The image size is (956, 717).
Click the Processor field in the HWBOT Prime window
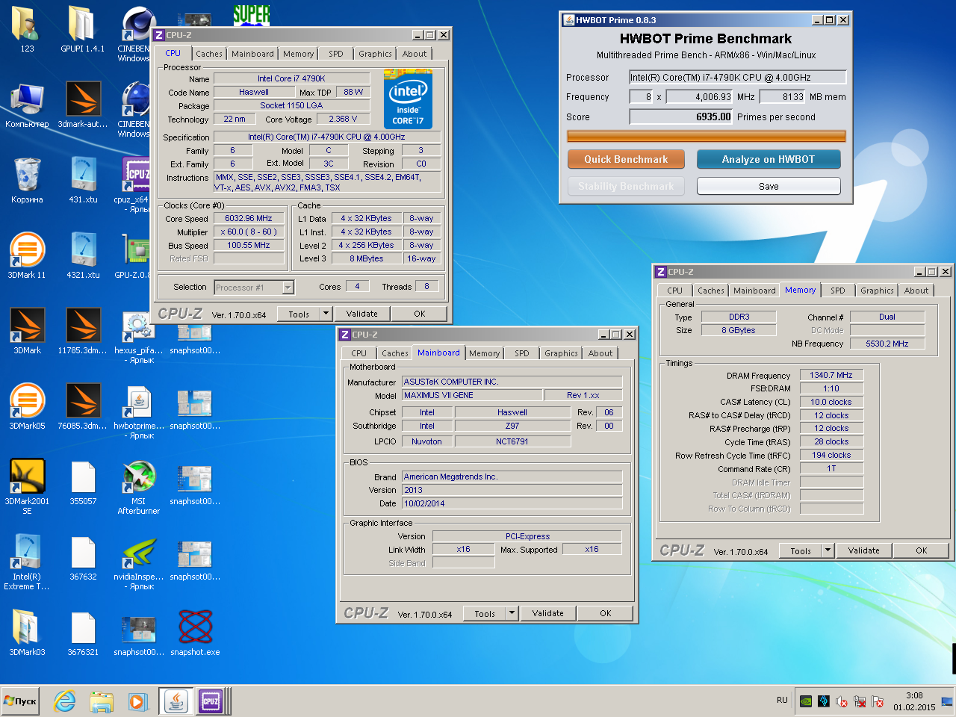click(x=738, y=77)
